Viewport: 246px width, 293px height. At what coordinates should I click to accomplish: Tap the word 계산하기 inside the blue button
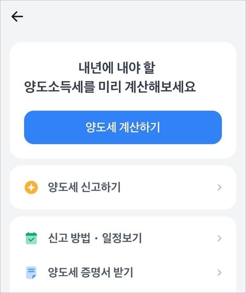click(x=139, y=128)
